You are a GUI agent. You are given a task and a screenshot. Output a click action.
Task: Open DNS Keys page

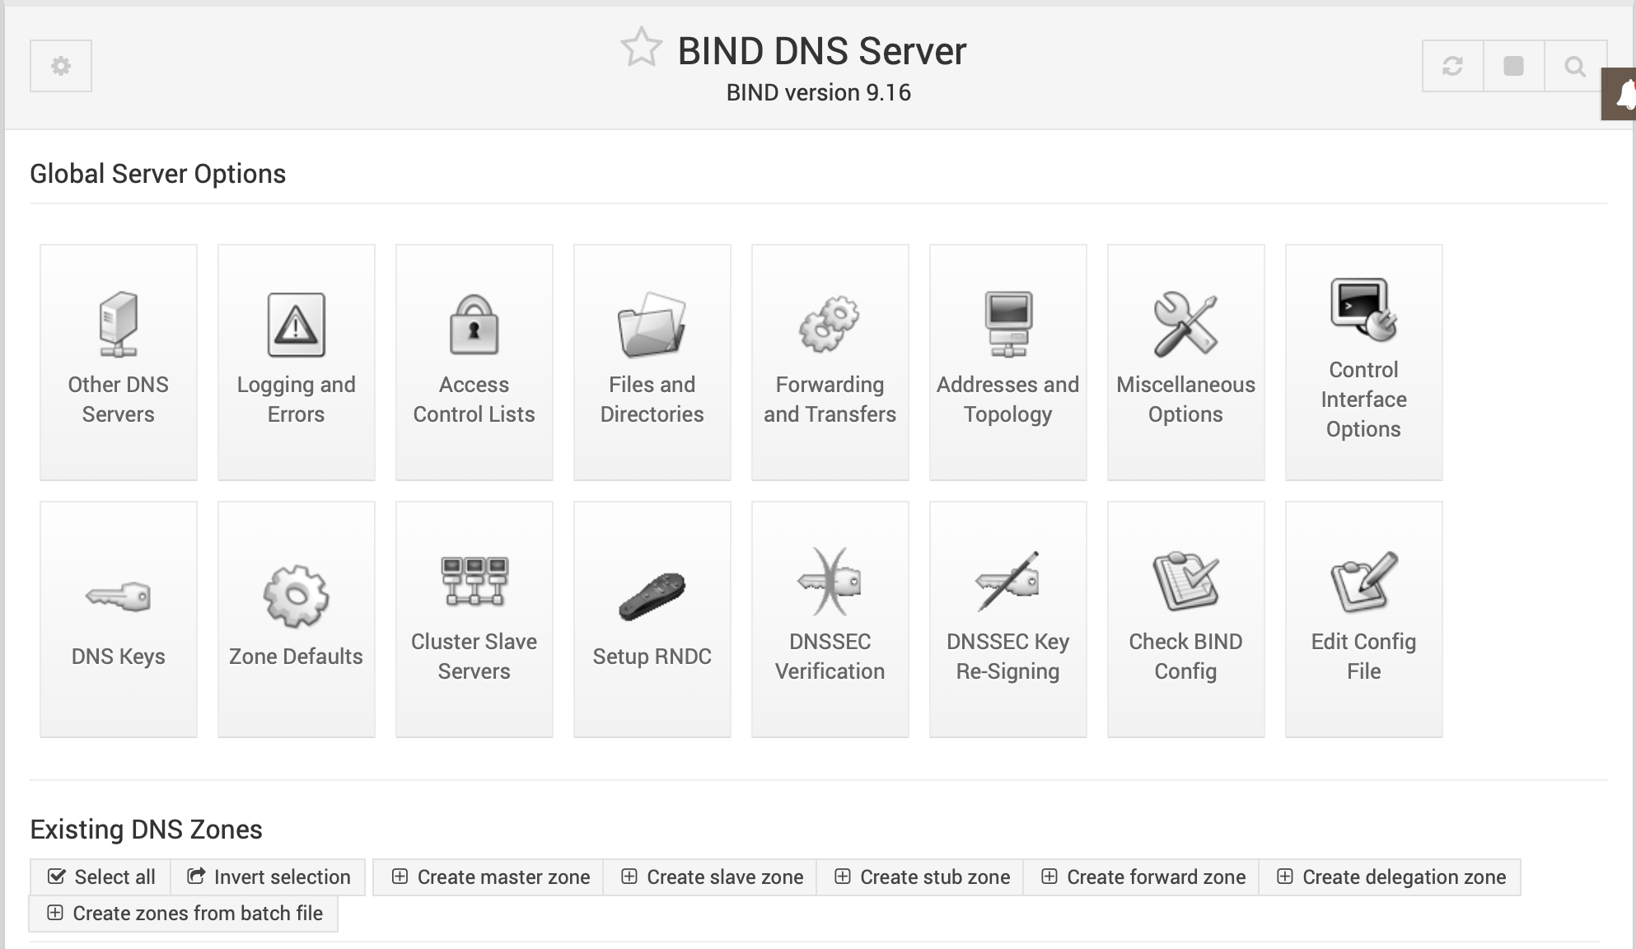[118, 619]
